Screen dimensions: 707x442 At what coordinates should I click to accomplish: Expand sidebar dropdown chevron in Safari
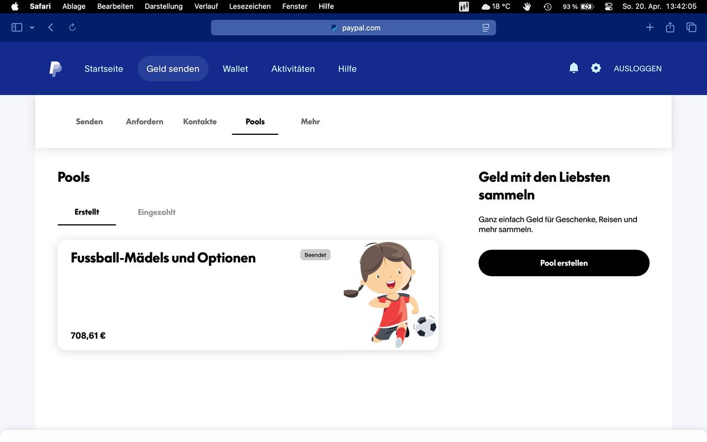(x=32, y=28)
